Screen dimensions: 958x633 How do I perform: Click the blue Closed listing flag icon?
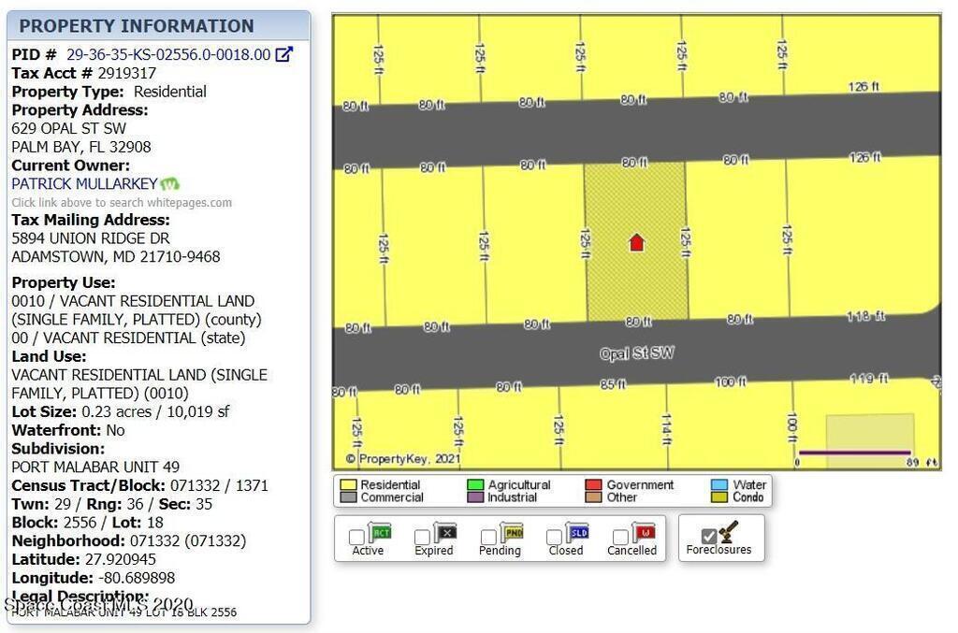pos(578,533)
